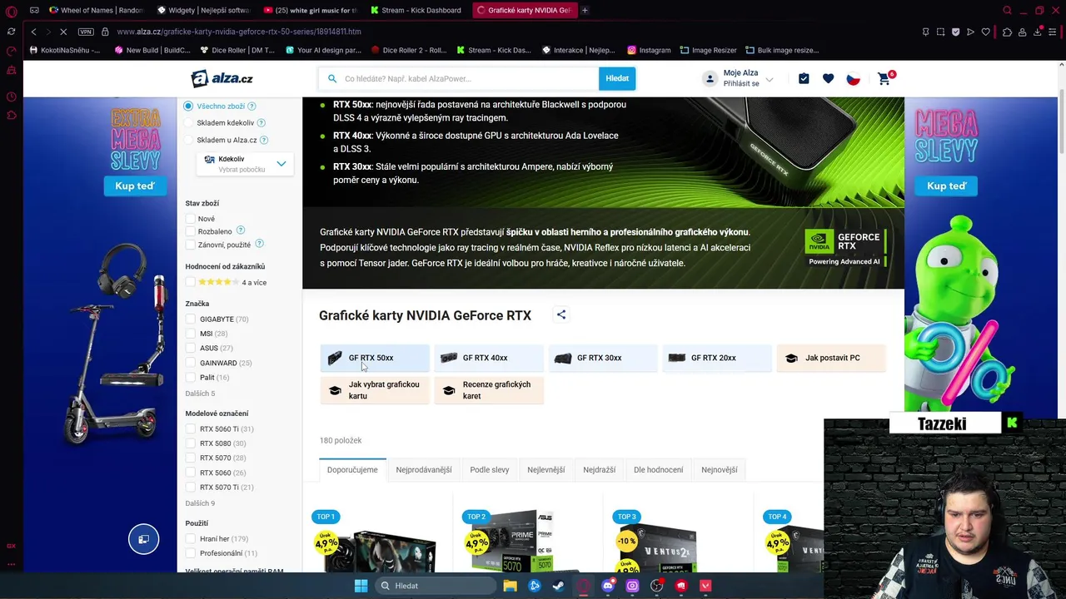Check the ASUS brand checkbox

coord(191,348)
